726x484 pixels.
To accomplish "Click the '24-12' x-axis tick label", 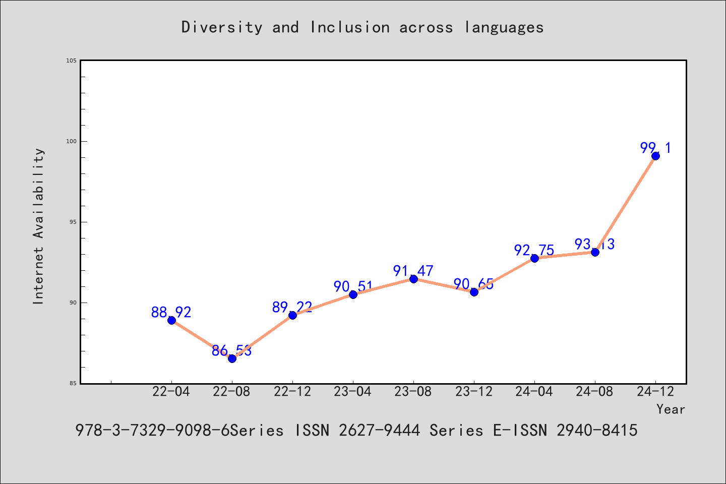I will [655, 391].
